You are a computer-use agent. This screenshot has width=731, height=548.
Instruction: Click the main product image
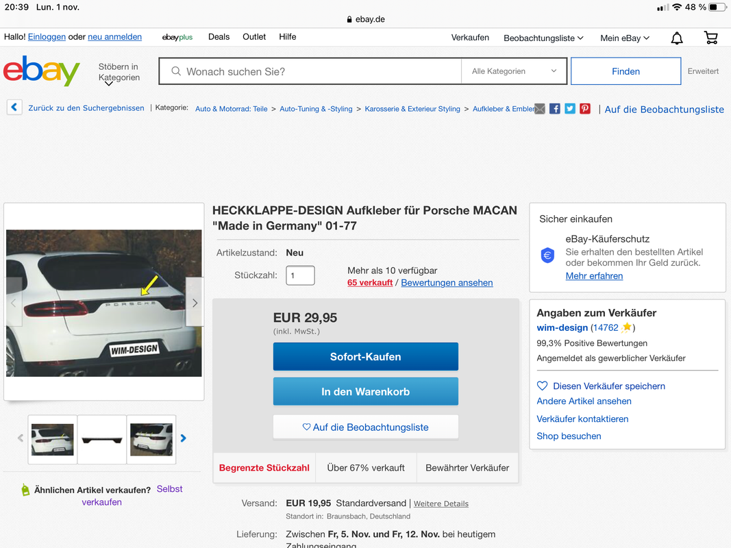click(x=104, y=303)
